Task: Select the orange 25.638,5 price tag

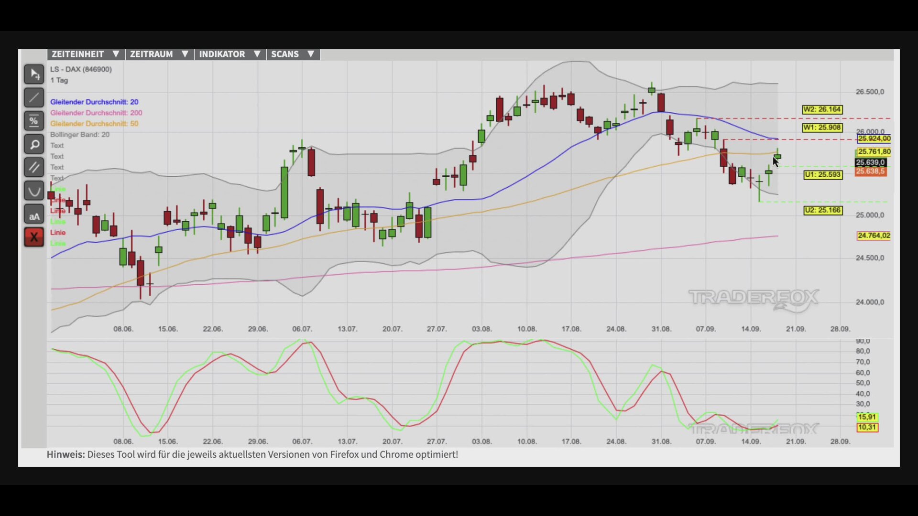Action: [x=871, y=172]
